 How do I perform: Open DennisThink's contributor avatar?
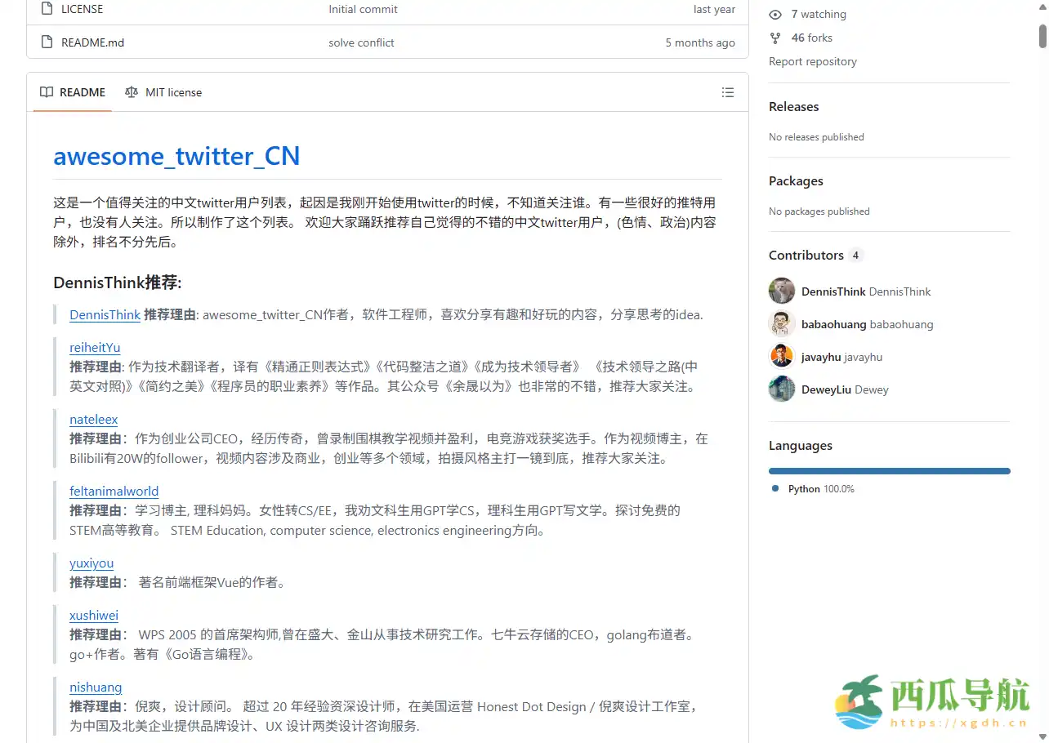click(781, 291)
